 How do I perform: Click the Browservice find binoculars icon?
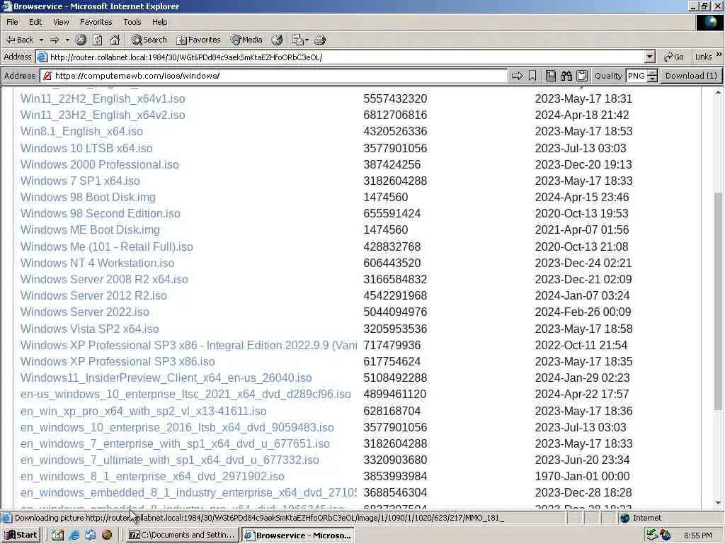(x=566, y=75)
